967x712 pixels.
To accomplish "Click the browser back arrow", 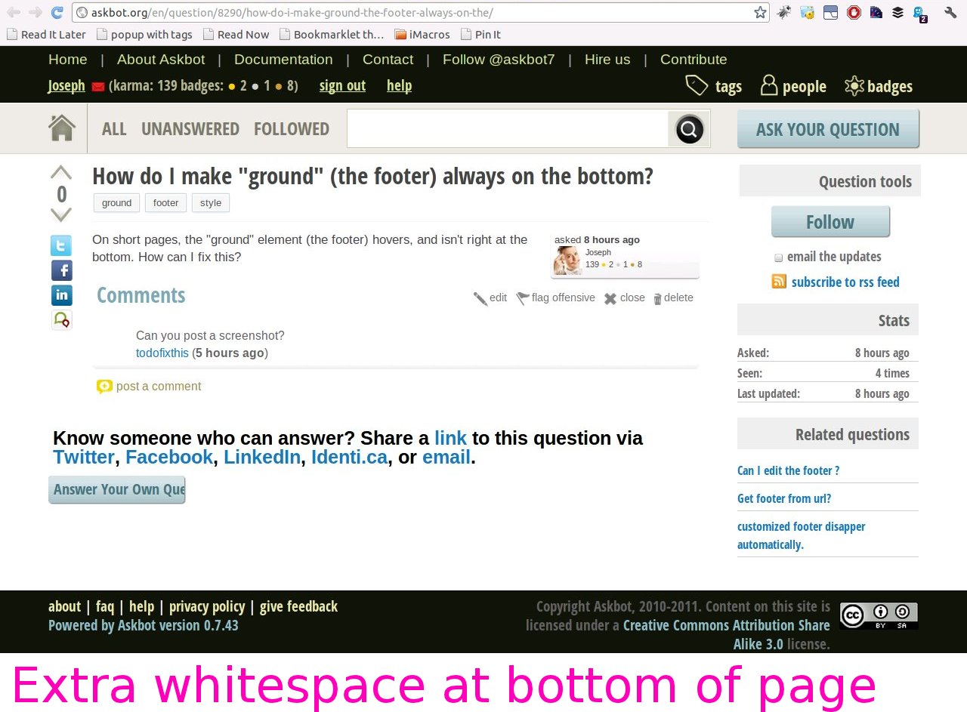I will tap(14, 12).
